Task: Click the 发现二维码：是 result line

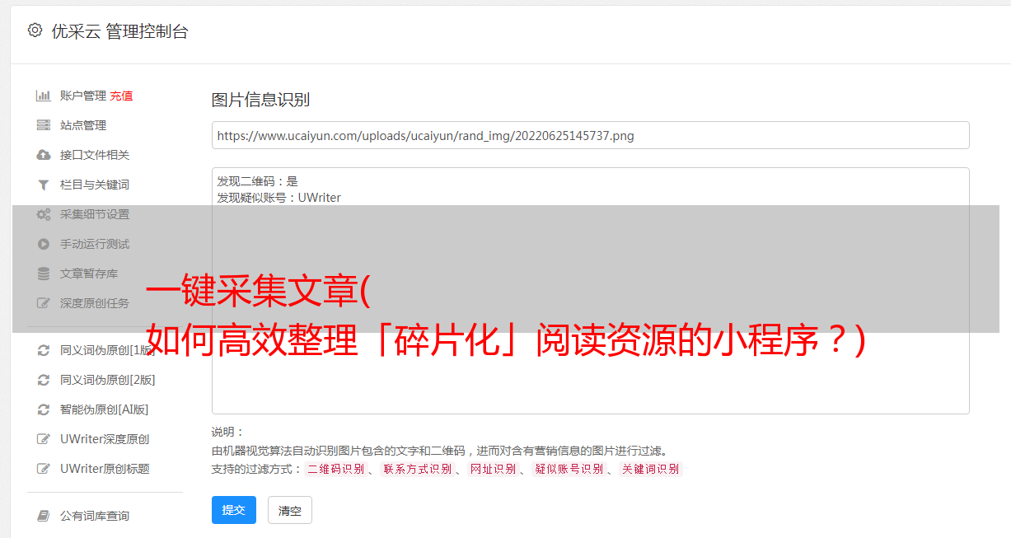Action: [x=258, y=181]
